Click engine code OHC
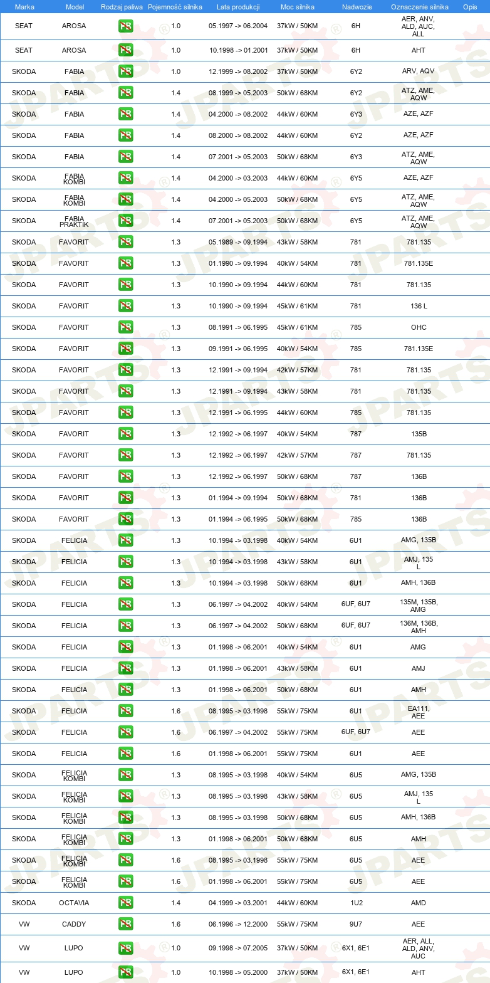Viewport: 490px width, 983px height. (419, 327)
